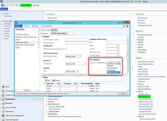Open the Accounts receivable module icon
The image size is (167, 121).
click(3, 95)
